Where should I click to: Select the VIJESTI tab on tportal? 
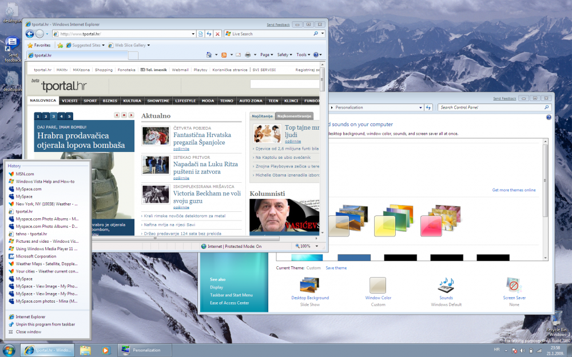click(x=70, y=101)
